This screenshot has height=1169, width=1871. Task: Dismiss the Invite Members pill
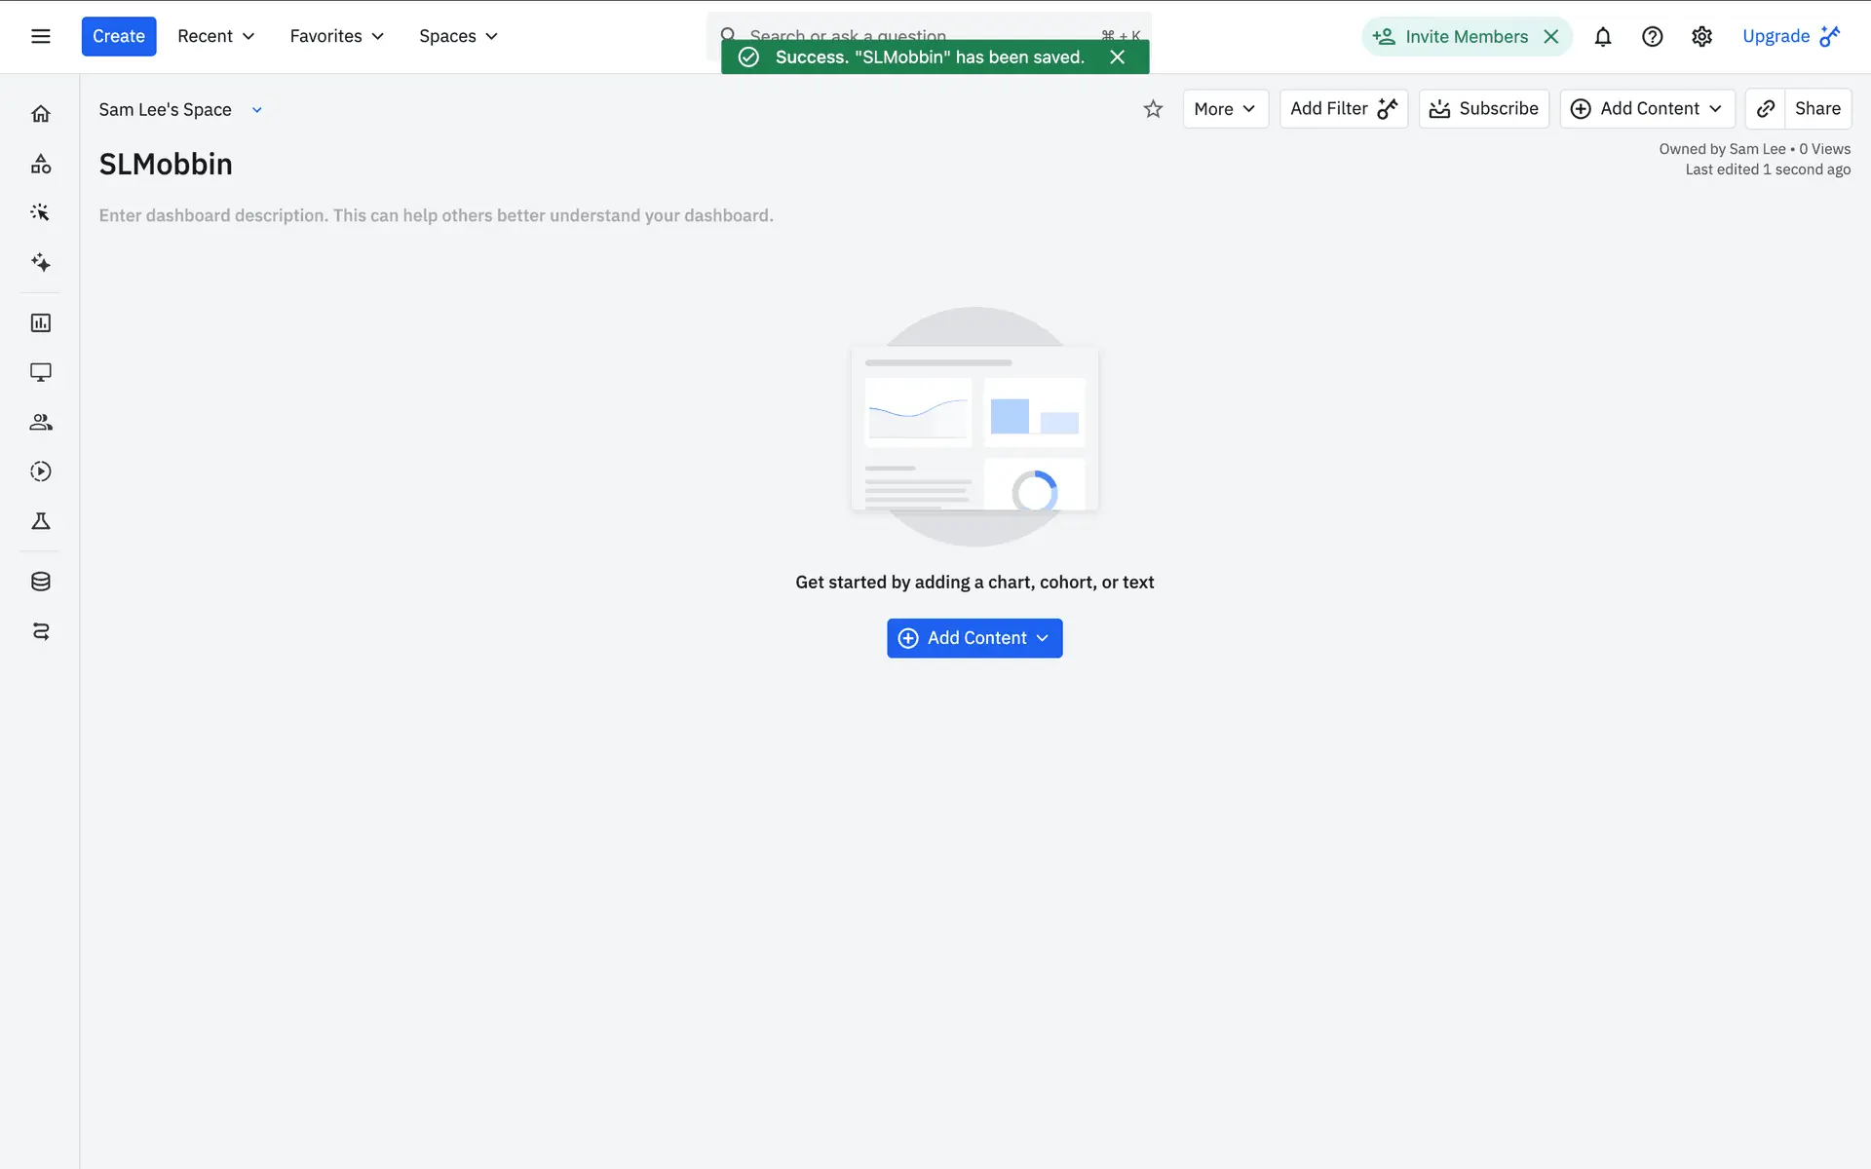coord(1551,36)
